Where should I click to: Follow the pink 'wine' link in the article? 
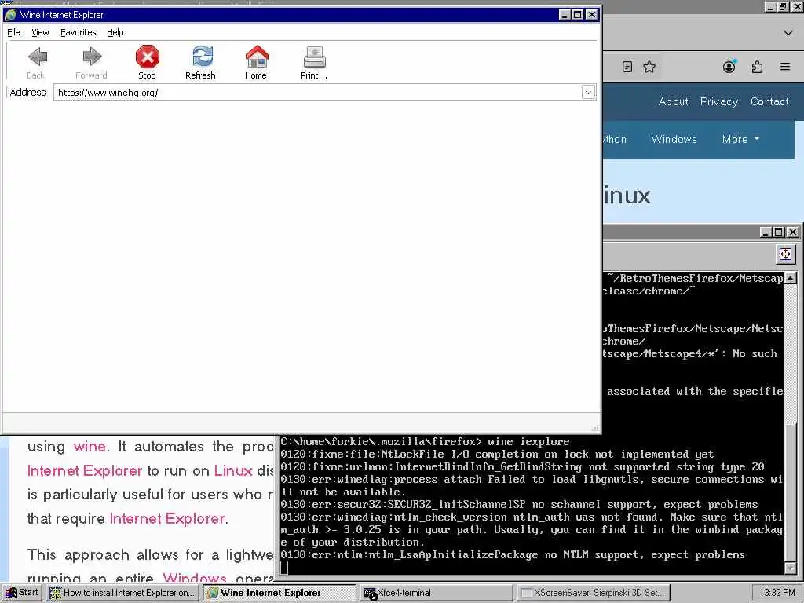pos(90,446)
